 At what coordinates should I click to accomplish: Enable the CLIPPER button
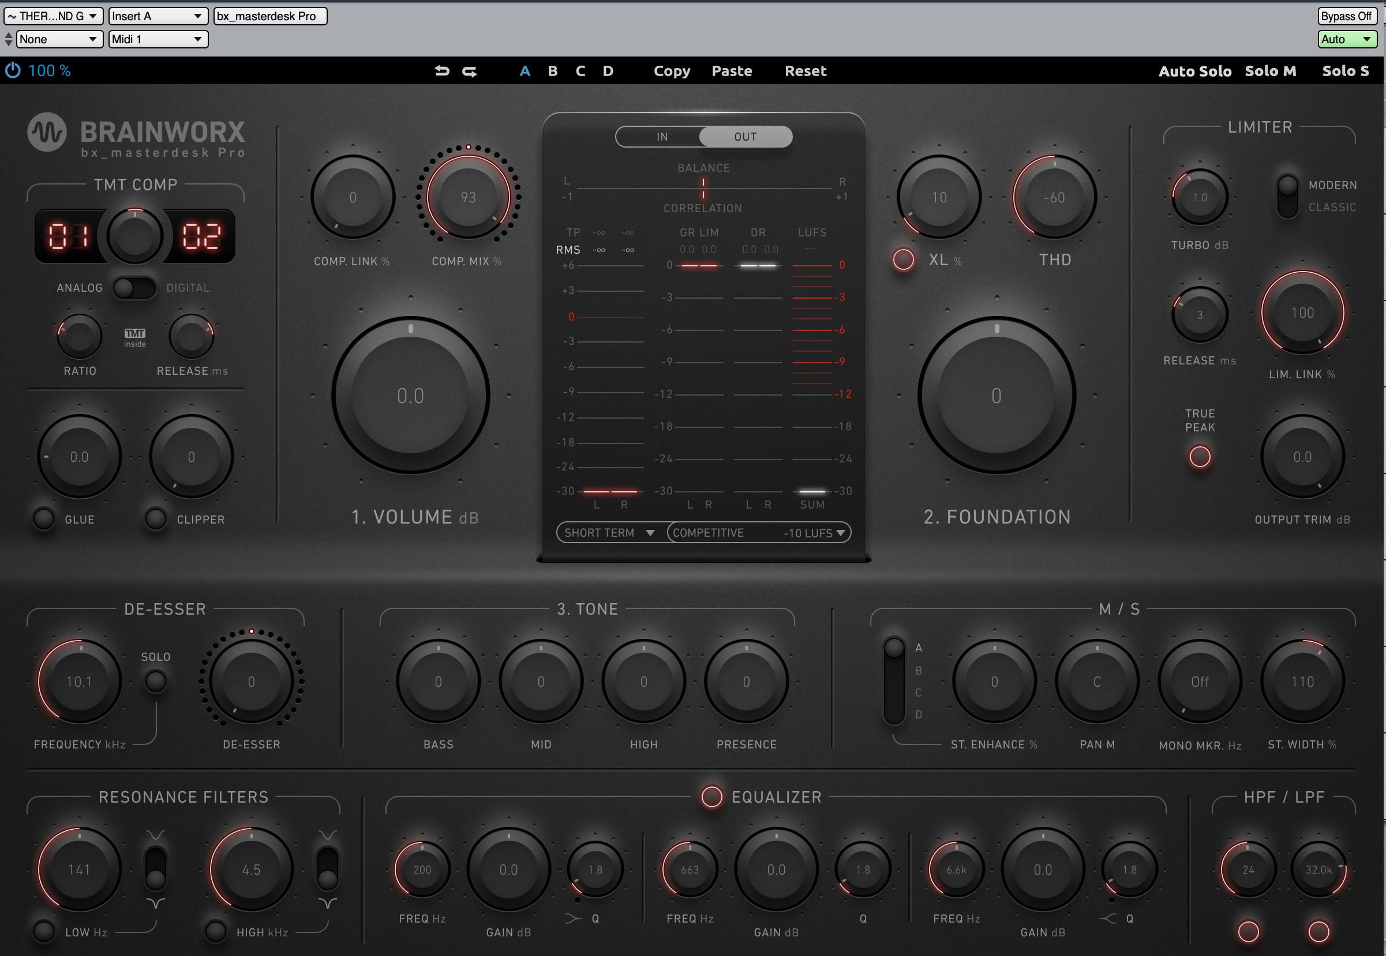pyautogui.click(x=156, y=519)
